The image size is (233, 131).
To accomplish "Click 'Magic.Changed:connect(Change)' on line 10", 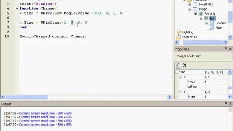I will 53,36.
